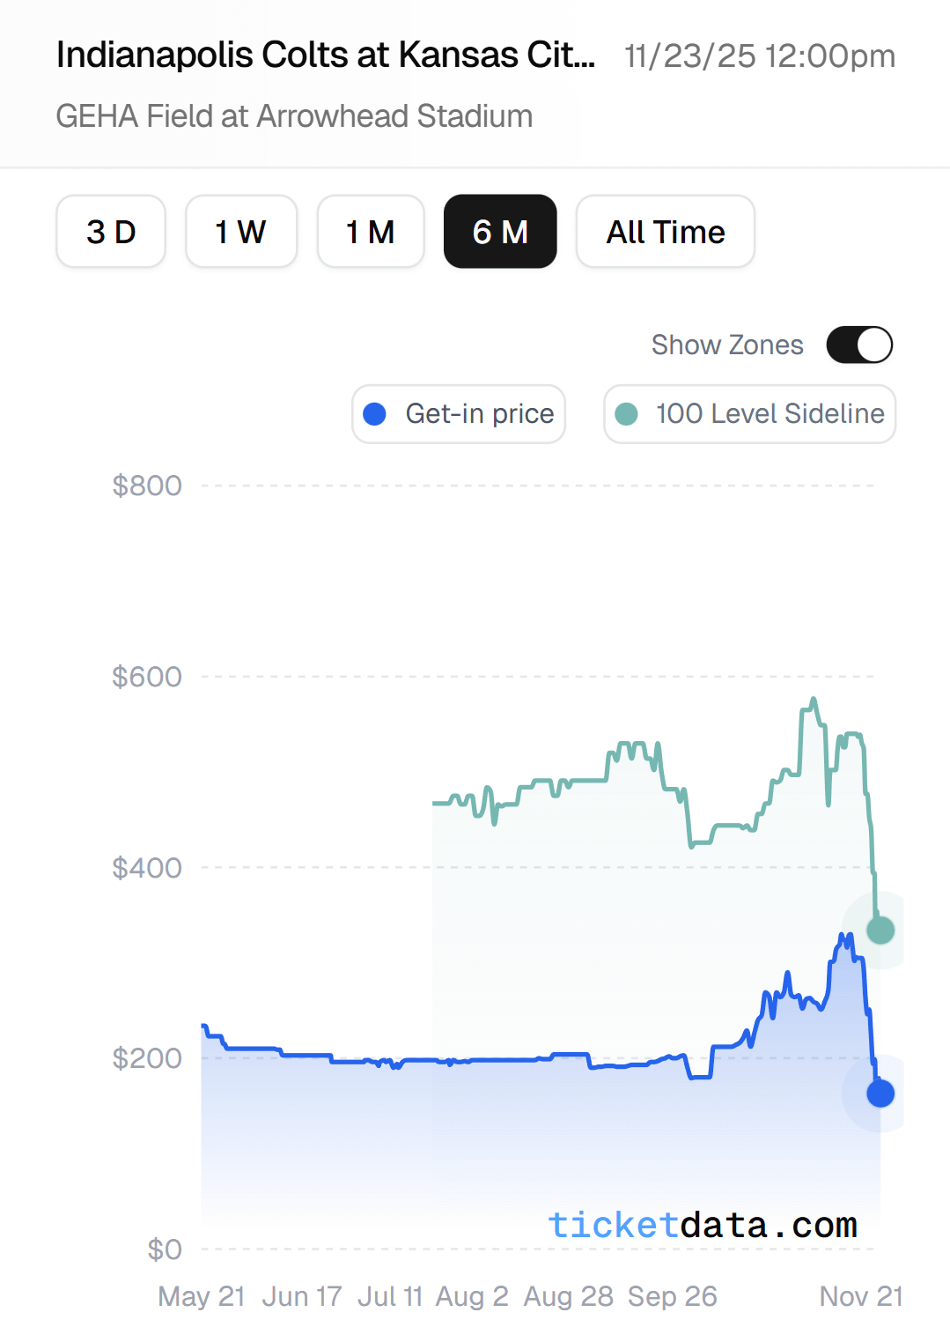Viewport: 950px width, 1342px height.
Task: Click the teal endpoint marker on chart
Action: coord(880,930)
